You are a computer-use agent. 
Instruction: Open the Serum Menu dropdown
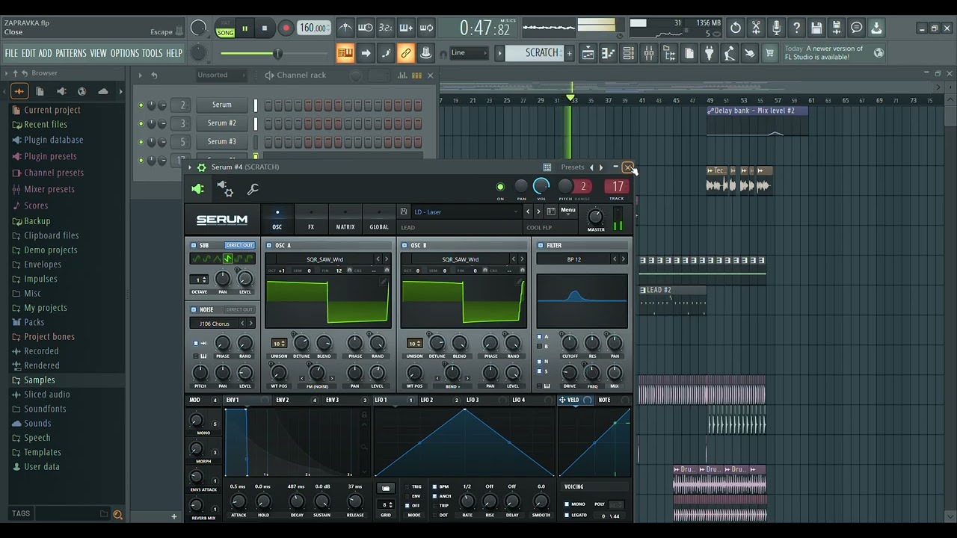click(x=568, y=211)
